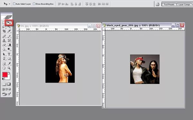193x120 pixels.
Task: Choose Full Screen Mode button
Action: click(9, 89)
